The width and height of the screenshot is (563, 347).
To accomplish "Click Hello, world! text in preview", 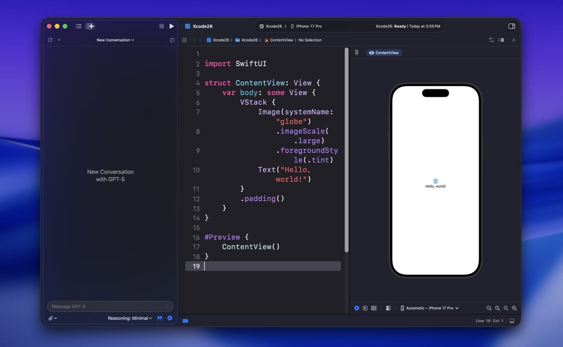I will pos(435,186).
